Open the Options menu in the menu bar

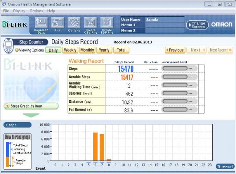click(x=36, y=11)
